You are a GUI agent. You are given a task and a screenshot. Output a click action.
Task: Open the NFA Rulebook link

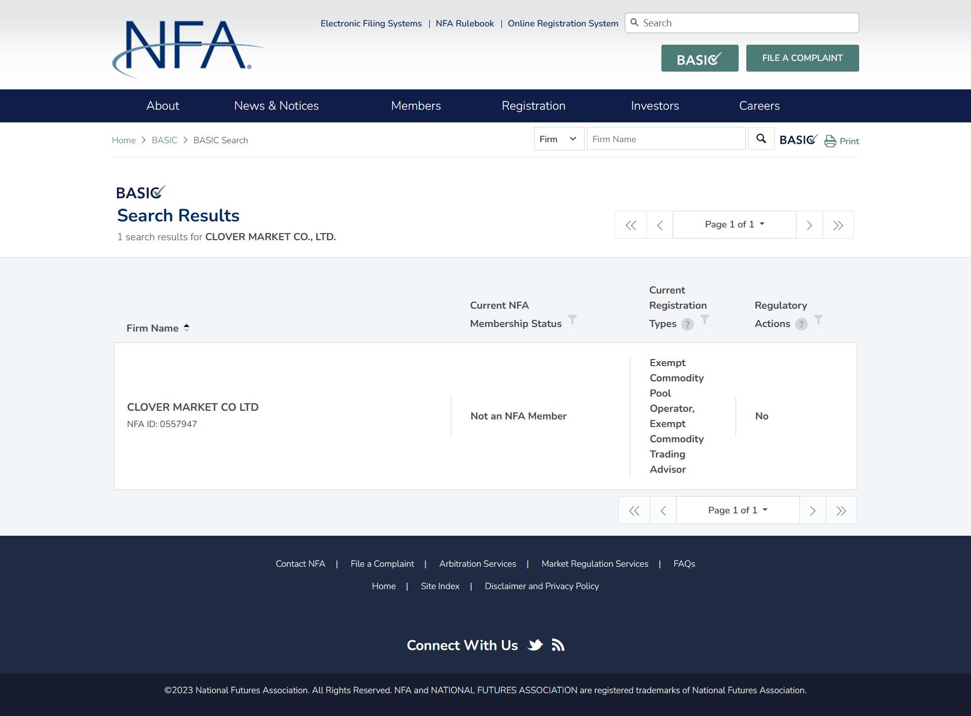click(465, 23)
